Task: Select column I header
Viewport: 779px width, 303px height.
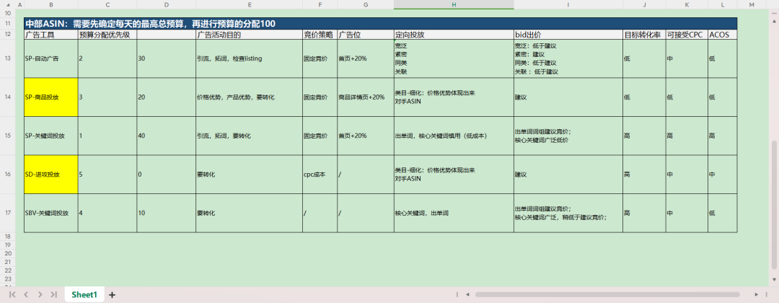Action: [568, 4]
